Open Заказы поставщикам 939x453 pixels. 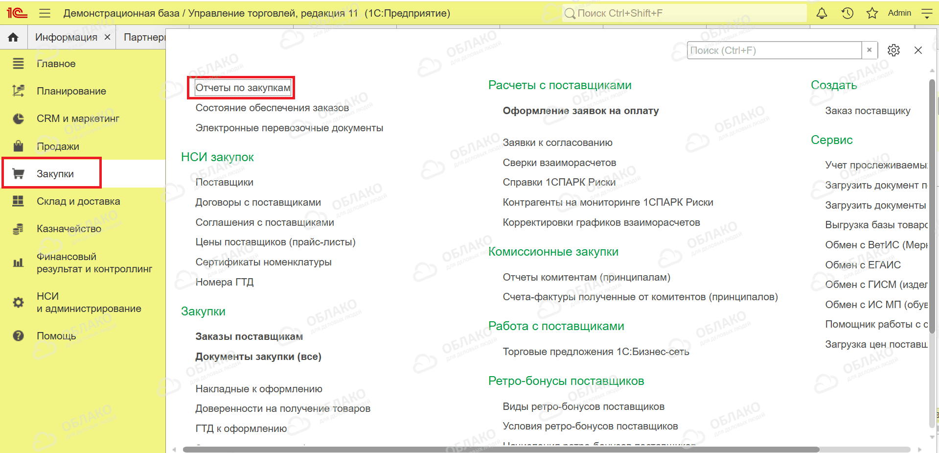coord(249,336)
